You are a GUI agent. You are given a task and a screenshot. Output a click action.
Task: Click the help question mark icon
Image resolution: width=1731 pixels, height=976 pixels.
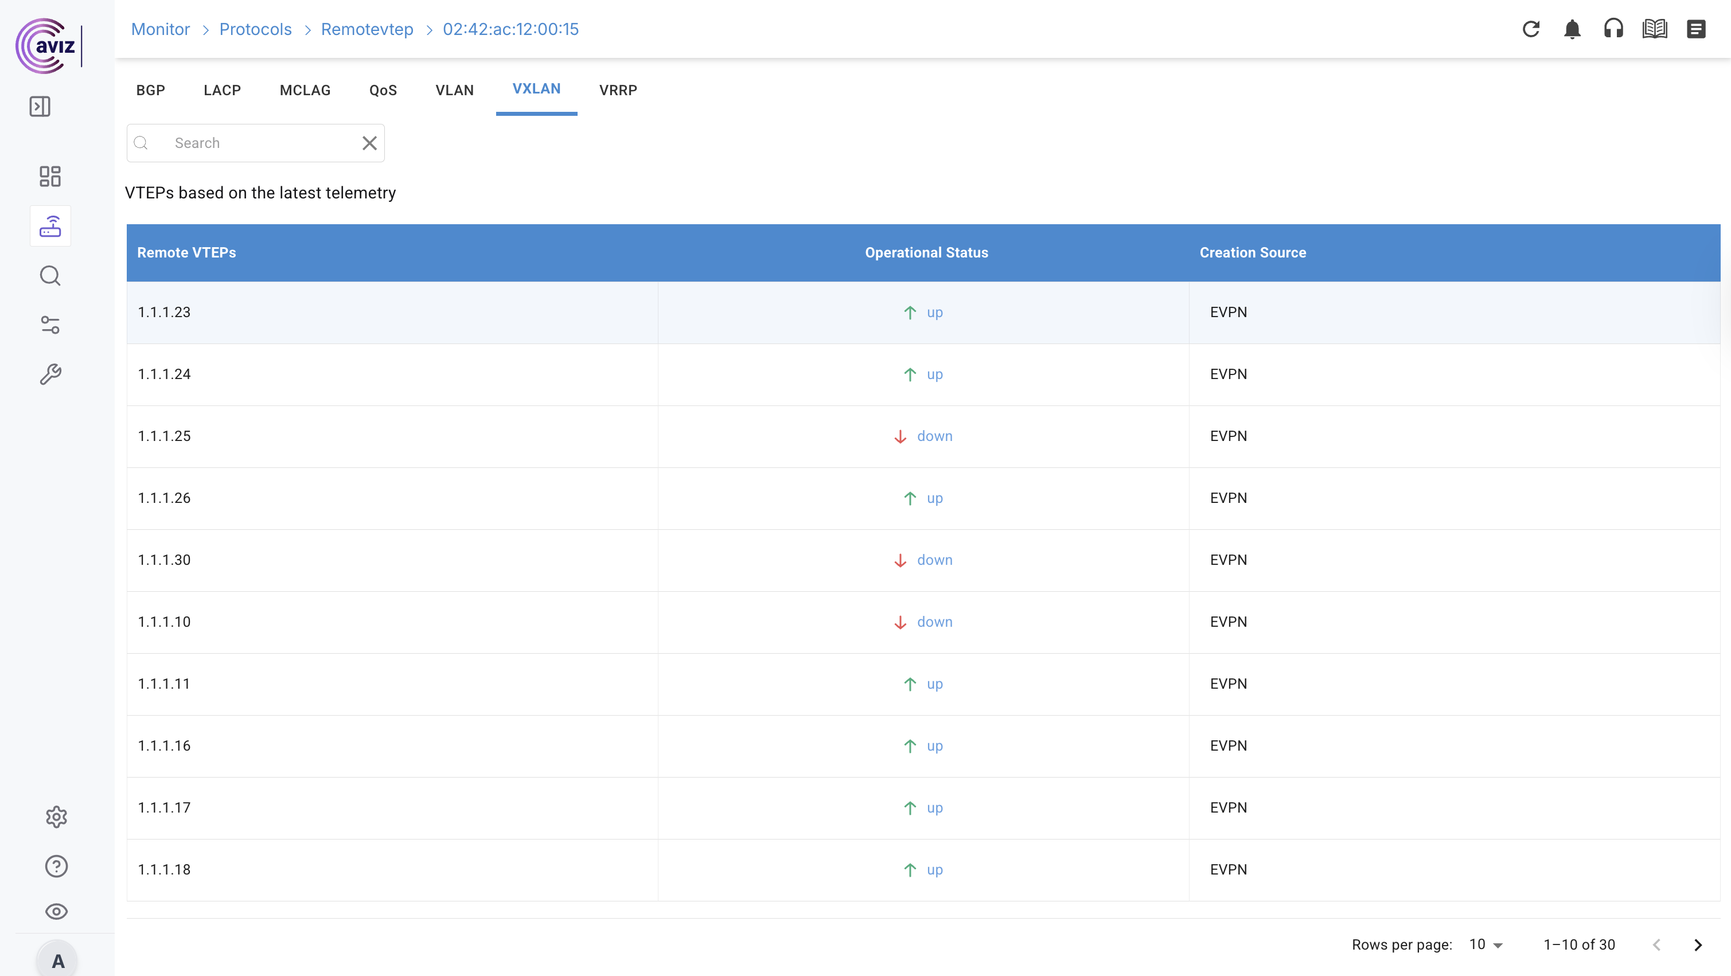[56, 866]
